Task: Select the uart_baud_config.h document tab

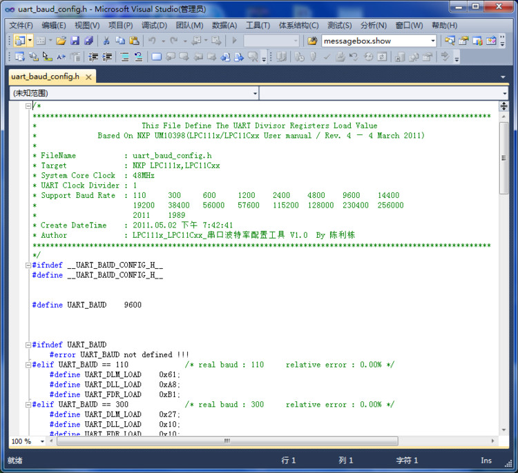Action: tap(46, 77)
